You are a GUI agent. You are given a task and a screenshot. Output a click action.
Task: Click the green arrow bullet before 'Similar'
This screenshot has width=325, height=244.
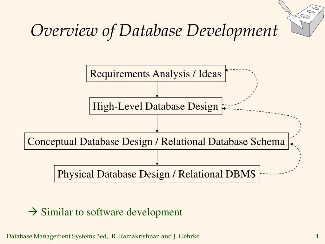point(33,212)
